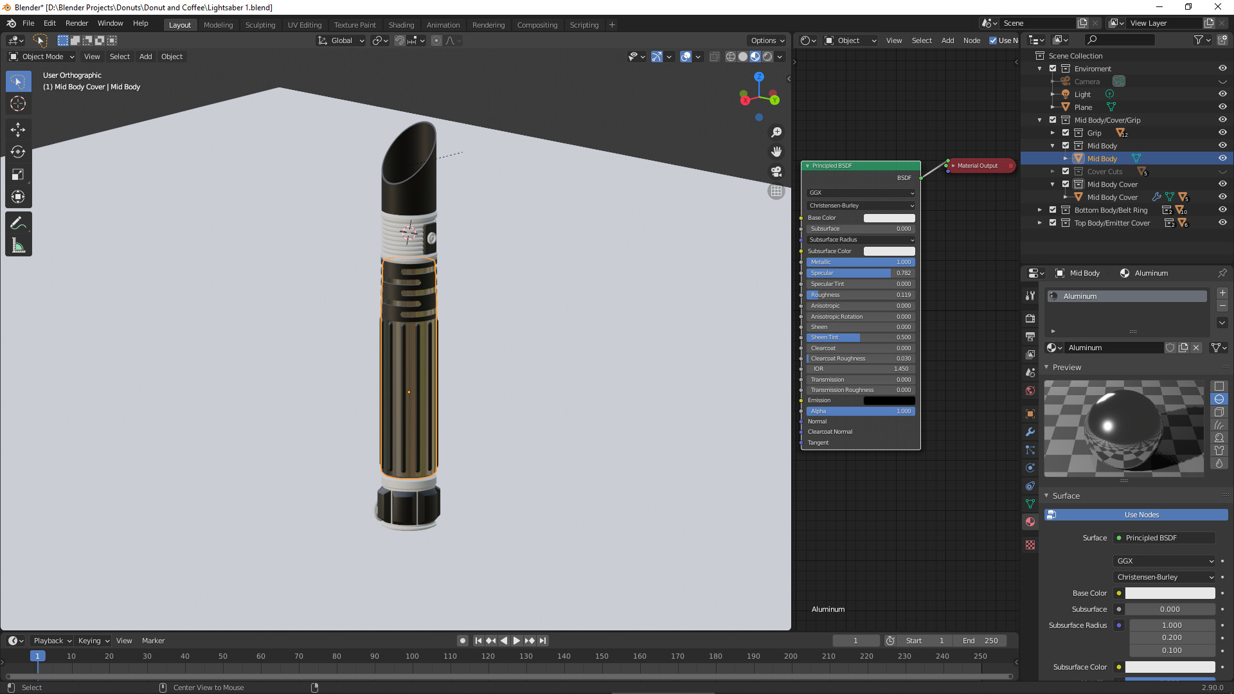Hide the Bottom Body/Belt Ring collection
Image resolution: width=1234 pixels, height=694 pixels.
(x=1222, y=210)
